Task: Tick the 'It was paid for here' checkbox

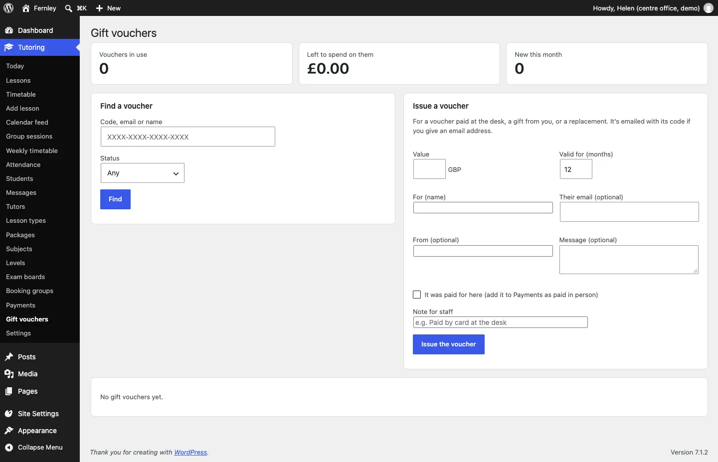Action: (x=417, y=295)
